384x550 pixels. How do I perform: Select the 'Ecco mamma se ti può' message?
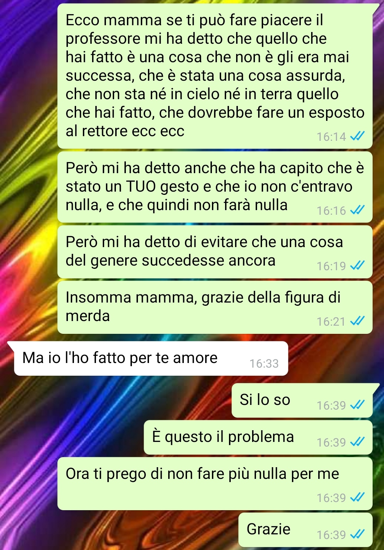tap(215, 76)
